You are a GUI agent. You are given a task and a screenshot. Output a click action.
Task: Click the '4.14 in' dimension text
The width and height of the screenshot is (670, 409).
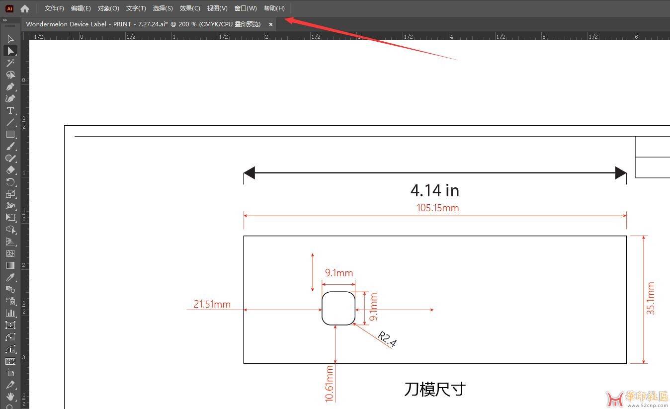434,190
